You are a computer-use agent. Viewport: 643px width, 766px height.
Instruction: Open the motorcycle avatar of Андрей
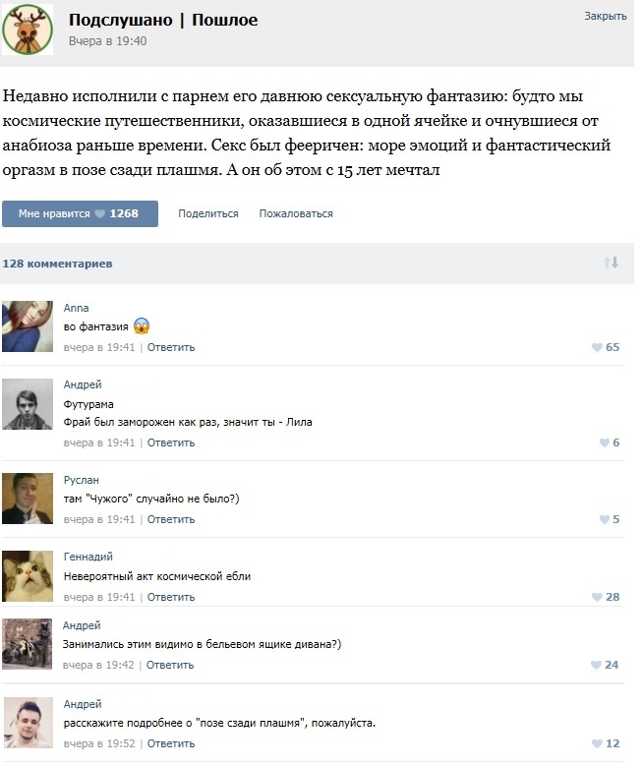click(27, 644)
